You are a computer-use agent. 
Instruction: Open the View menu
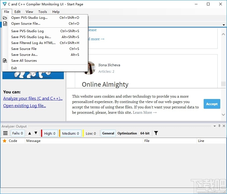pos(30,12)
